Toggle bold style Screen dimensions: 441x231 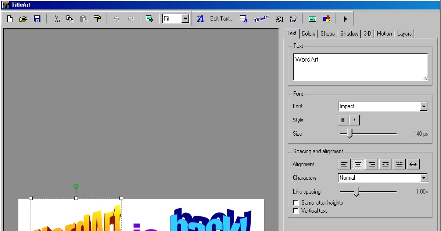(x=343, y=120)
